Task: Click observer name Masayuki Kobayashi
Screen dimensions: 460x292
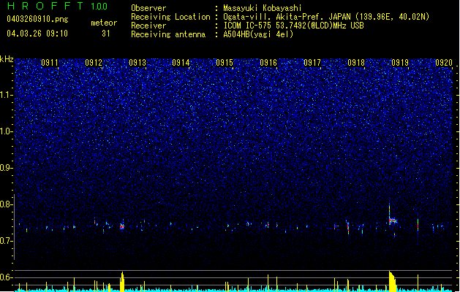Action: (x=263, y=8)
